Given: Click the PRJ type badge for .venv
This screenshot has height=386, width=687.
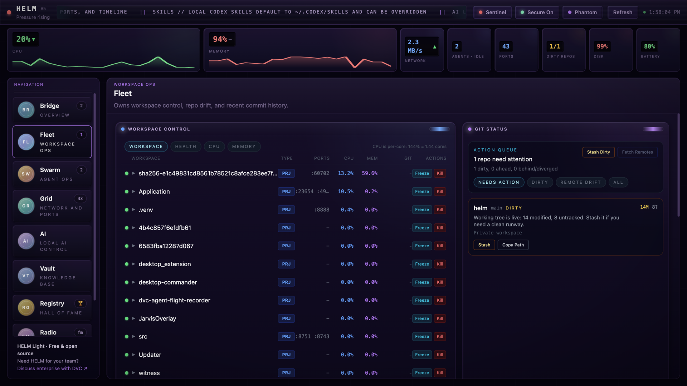Looking at the screenshot, I should pyautogui.click(x=286, y=210).
